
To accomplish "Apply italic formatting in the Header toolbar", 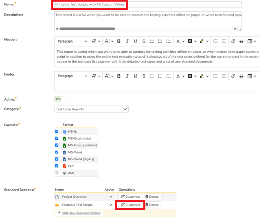I will pos(127,41).
